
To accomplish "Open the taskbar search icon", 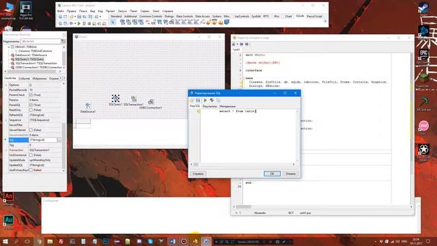I will coord(16,241).
